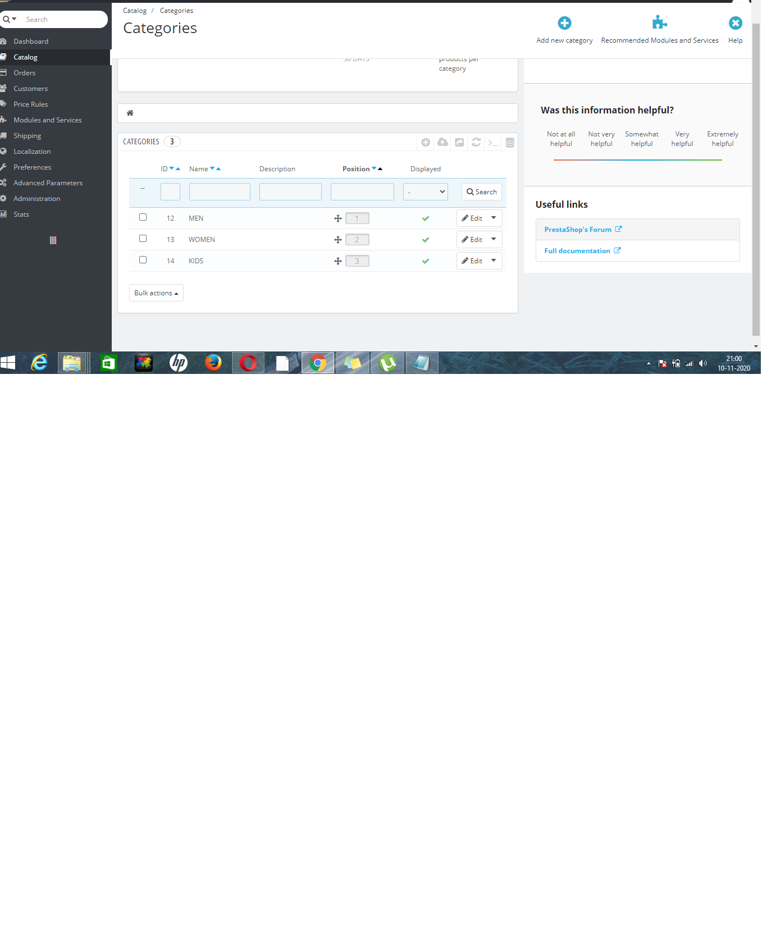Open the Displayed filter dropdown

click(426, 192)
